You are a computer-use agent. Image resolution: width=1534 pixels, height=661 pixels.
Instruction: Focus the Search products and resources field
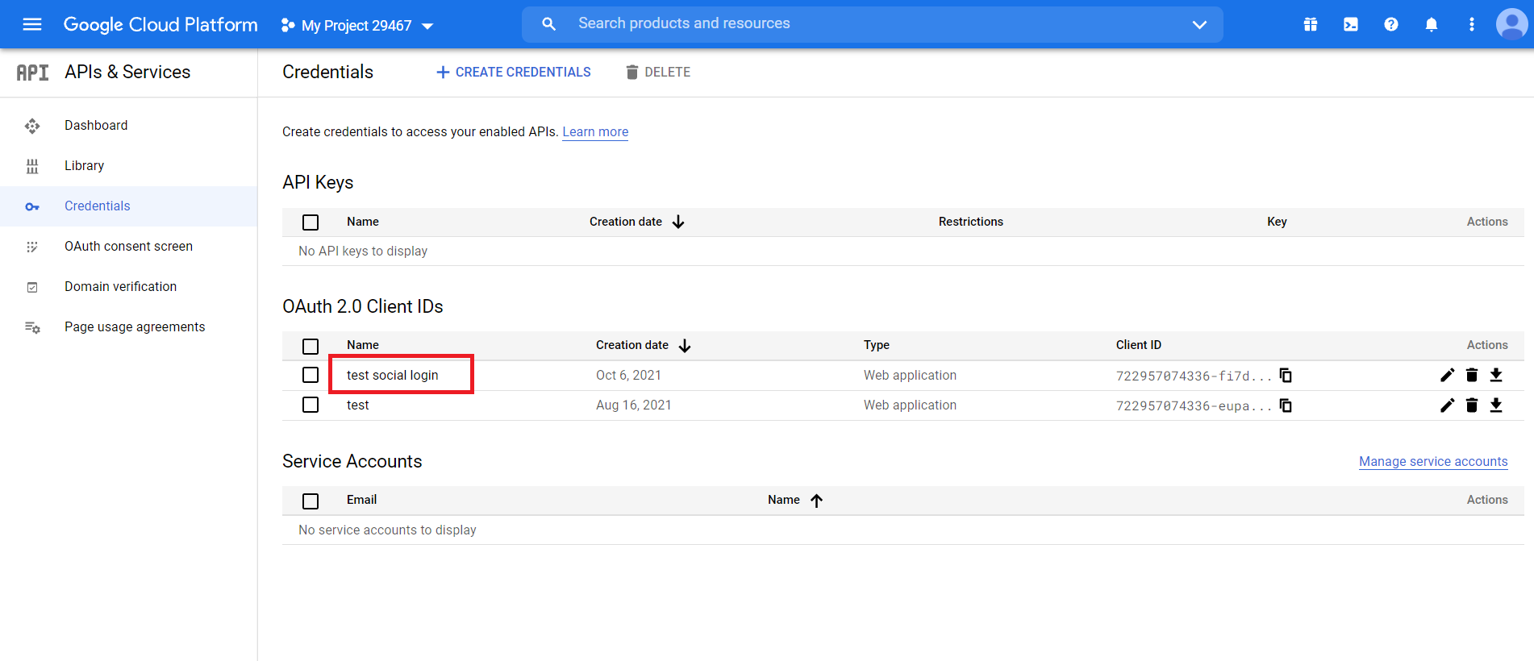[x=871, y=23]
